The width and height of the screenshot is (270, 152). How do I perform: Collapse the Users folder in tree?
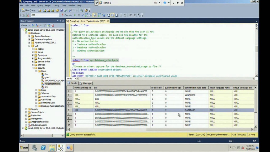coord(36,71)
